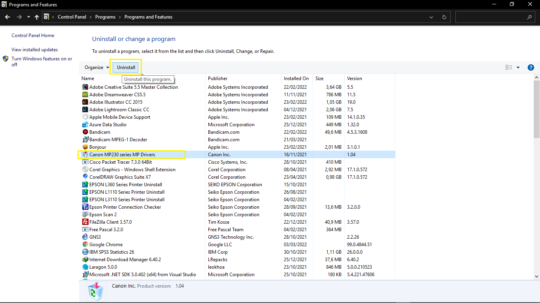Click the Azure Data Studio icon

(85, 125)
